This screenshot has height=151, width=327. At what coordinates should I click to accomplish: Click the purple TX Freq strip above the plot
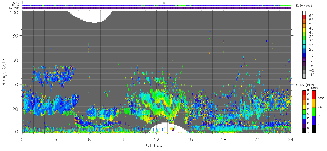pos(157,8)
